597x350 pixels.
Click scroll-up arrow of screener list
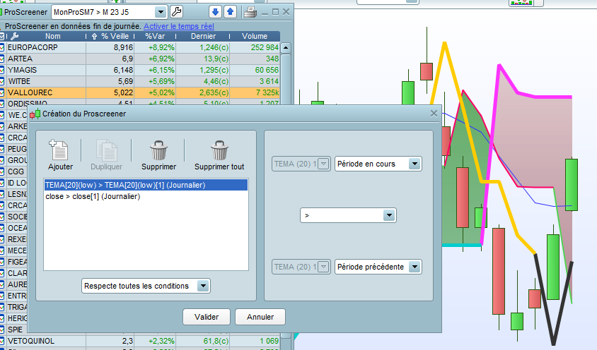[286, 48]
